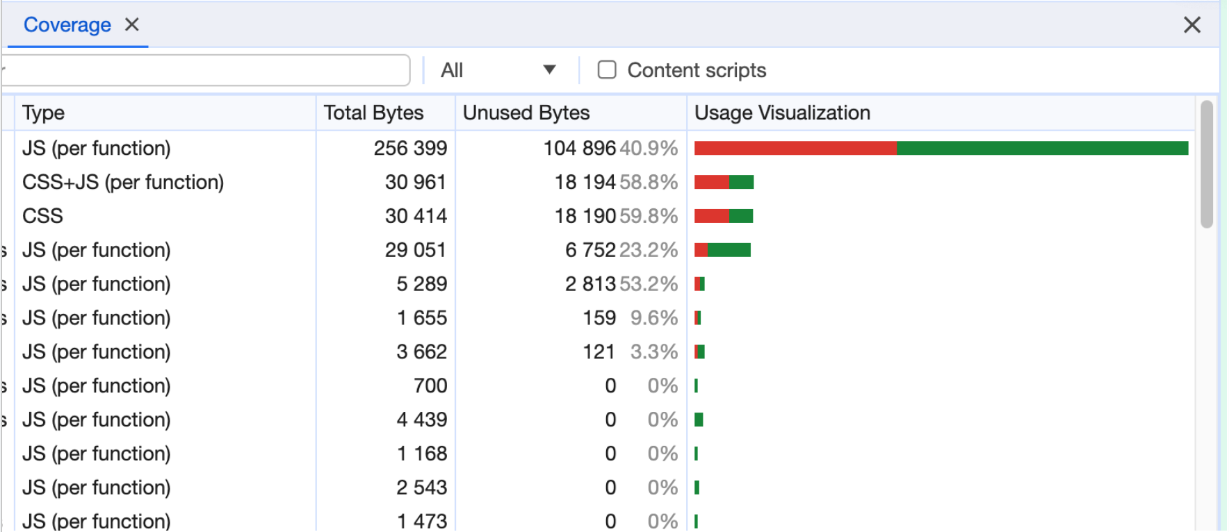
Task: Select the CSS+JS (per function) row
Action: pyautogui.click(x=598, y=182)
